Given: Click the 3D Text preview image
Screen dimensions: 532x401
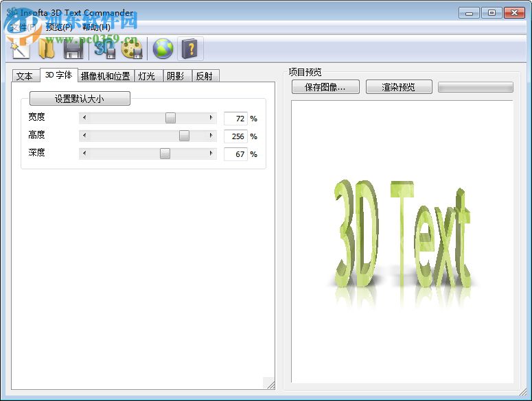Looking at the screenshot, I should [402, 241].
